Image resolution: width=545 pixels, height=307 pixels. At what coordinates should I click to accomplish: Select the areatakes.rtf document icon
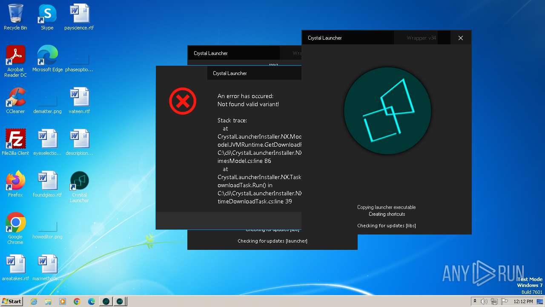15,268
